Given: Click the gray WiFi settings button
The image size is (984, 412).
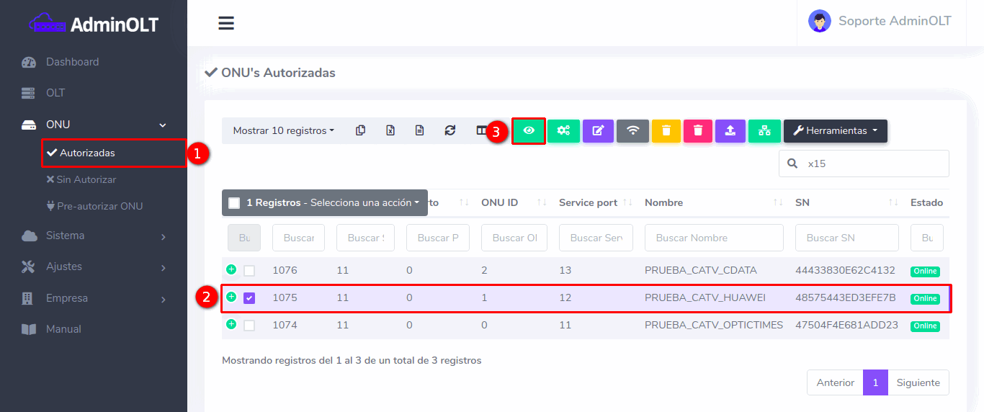Looking at the screenshot, I should (x=632, y=130).
